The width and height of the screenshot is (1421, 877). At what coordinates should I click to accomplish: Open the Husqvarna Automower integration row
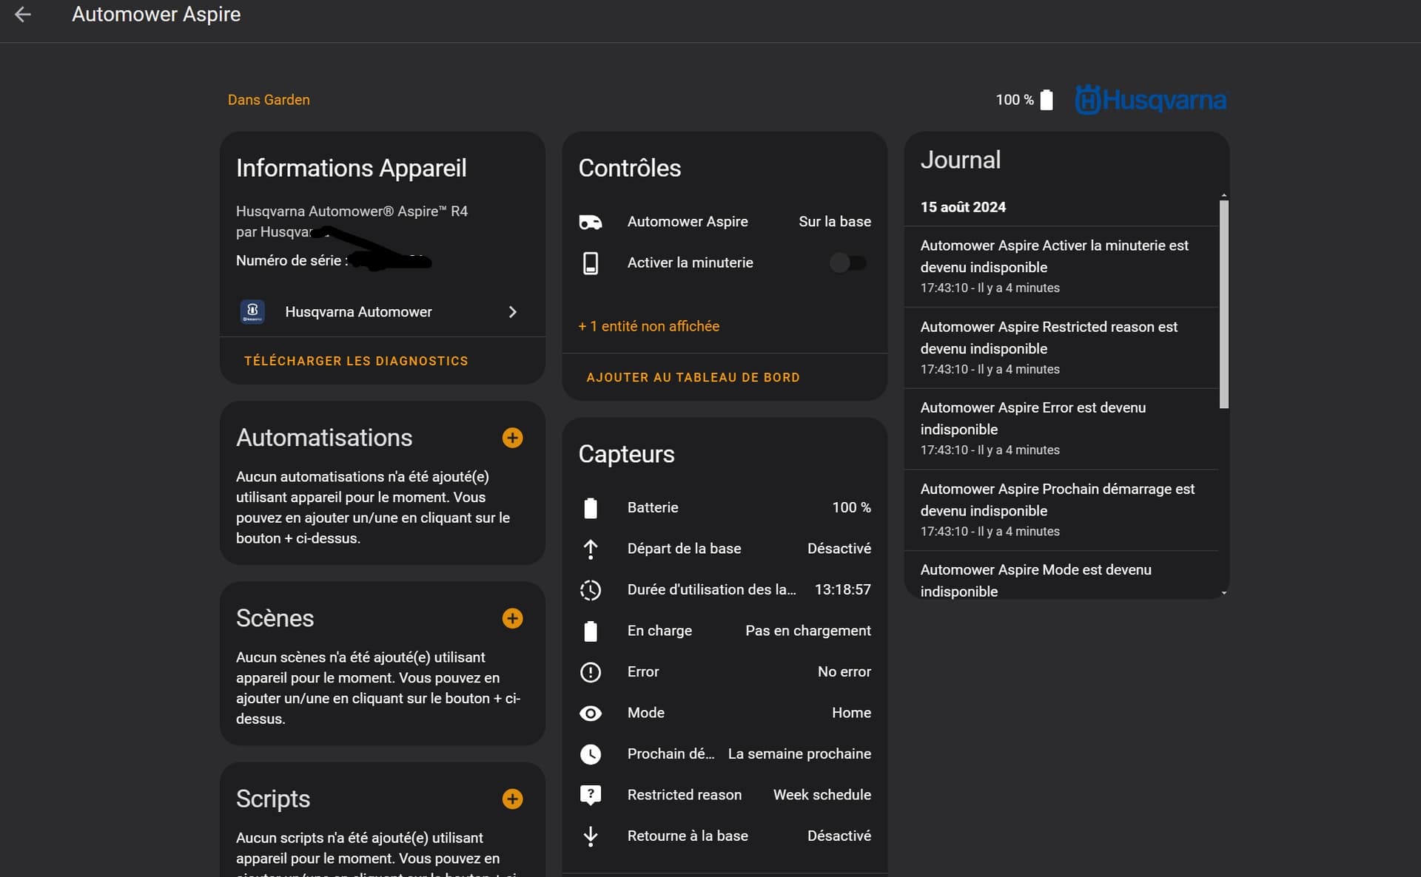point(382,312)
